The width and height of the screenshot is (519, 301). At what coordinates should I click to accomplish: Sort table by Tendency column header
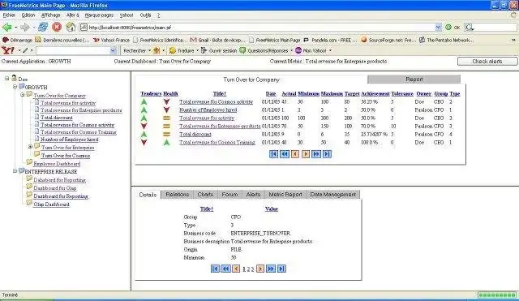click(x=151, y=94)
